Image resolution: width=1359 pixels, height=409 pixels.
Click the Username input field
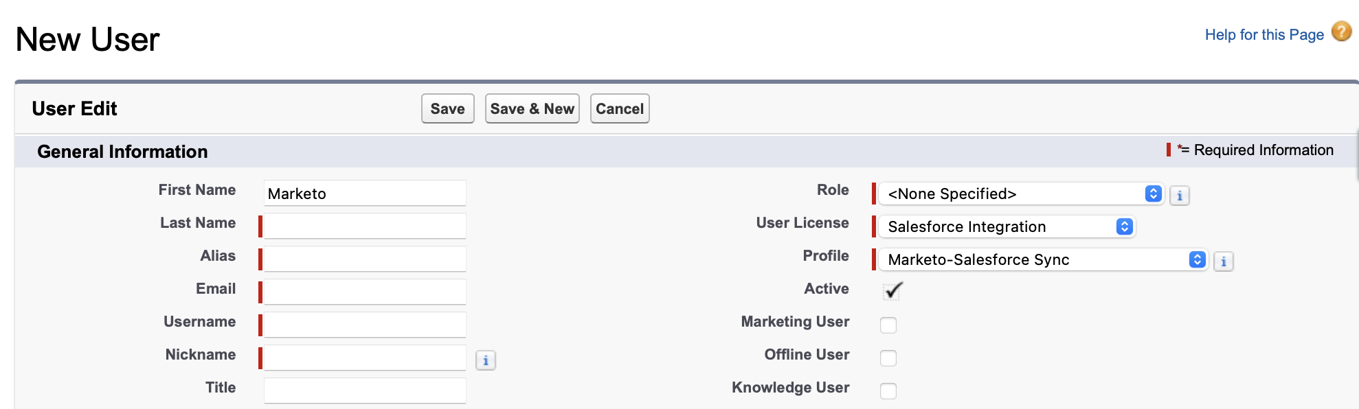click(364, 324)
